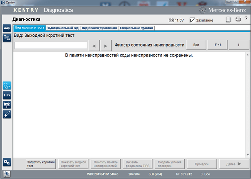Image resolution: width=251 pixels, height=179 pixels.
Task: Click M: 651.912 engine code in status bar
Action: coord(184,174)
